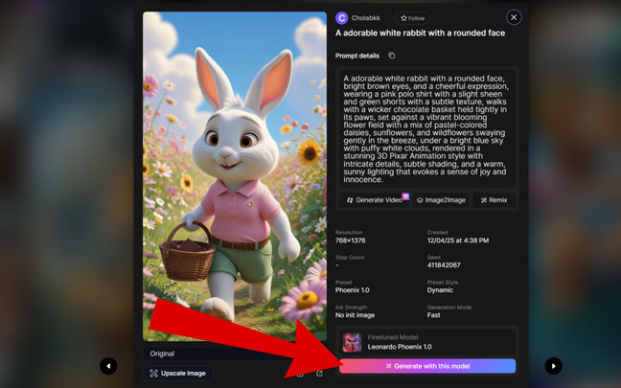Click Generate with this model button
This screenshot has width=621, height=388.
click(427, 366)
